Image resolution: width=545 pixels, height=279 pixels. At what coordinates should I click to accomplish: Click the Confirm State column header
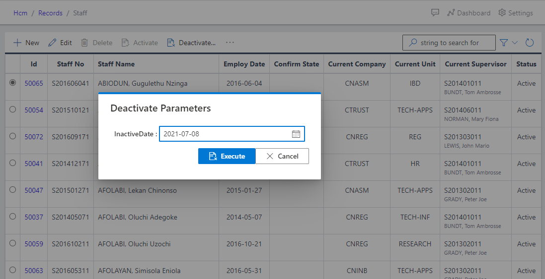pyautogui.click(x=297, y=64)
